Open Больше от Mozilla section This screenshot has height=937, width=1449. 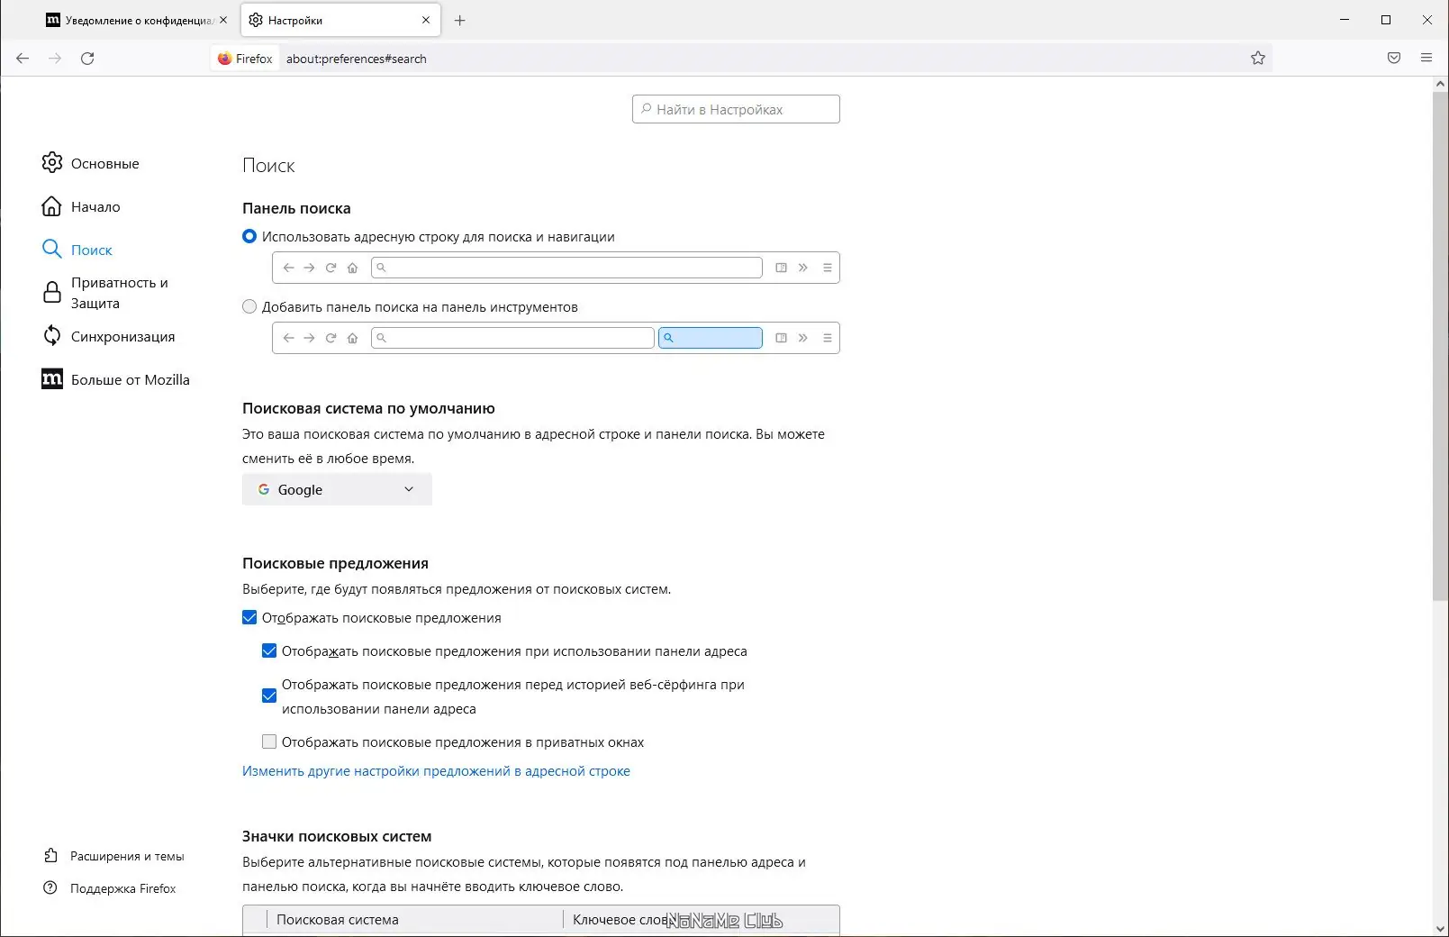tap(131, 380)
